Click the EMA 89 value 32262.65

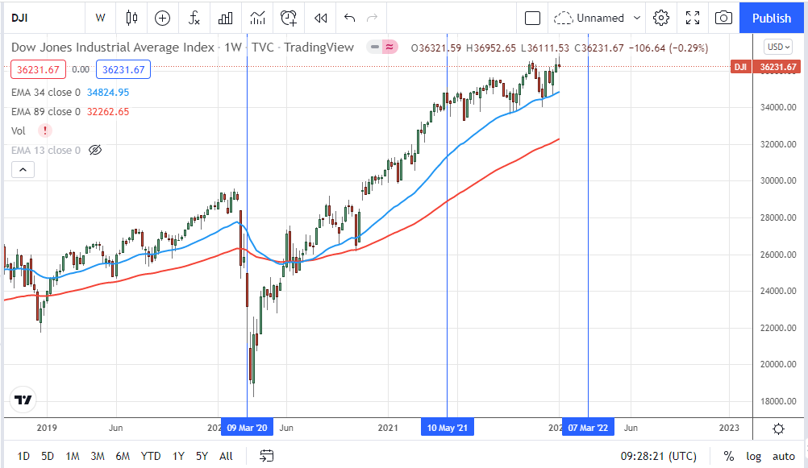108,112
